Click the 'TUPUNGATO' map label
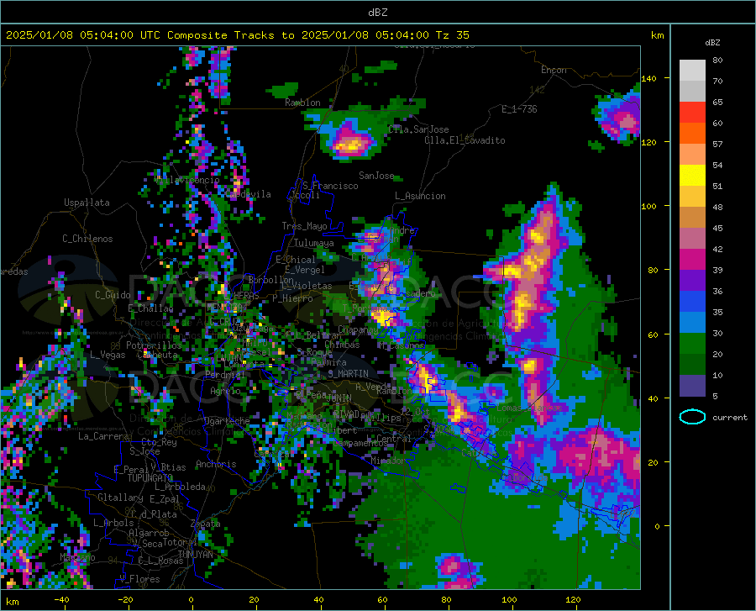Viewport: 756px width, 611px height. (x=150, y=478)
